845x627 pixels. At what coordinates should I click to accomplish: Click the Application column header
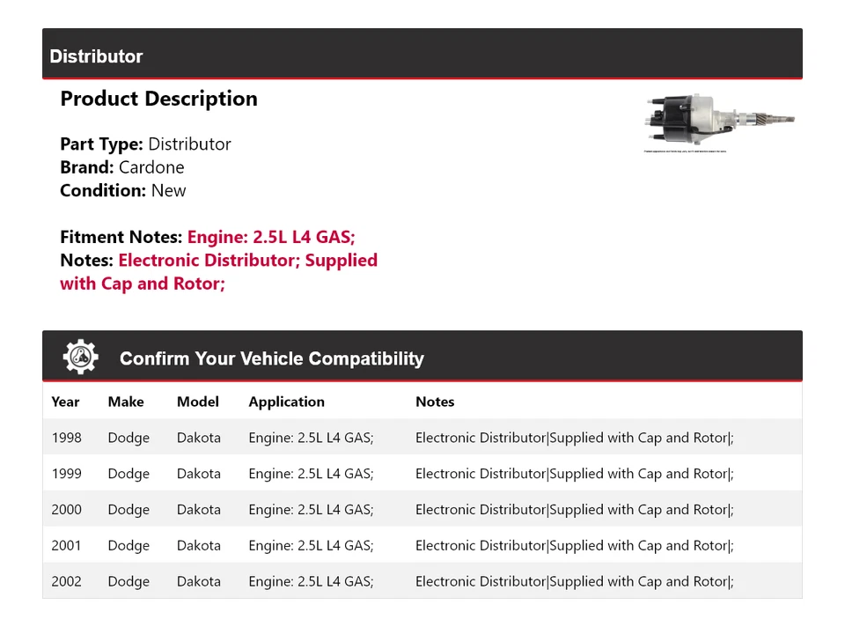click(286, 402)
